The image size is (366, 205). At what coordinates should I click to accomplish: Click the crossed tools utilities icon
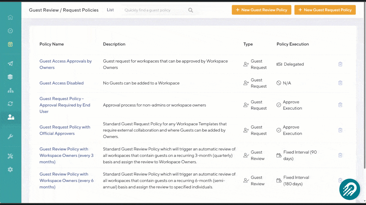10,156
